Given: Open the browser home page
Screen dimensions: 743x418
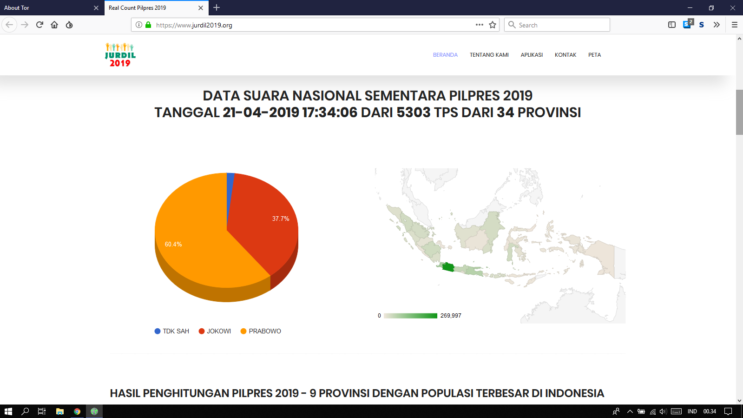Looking at the screenshot, I should [x=54, y=25].
